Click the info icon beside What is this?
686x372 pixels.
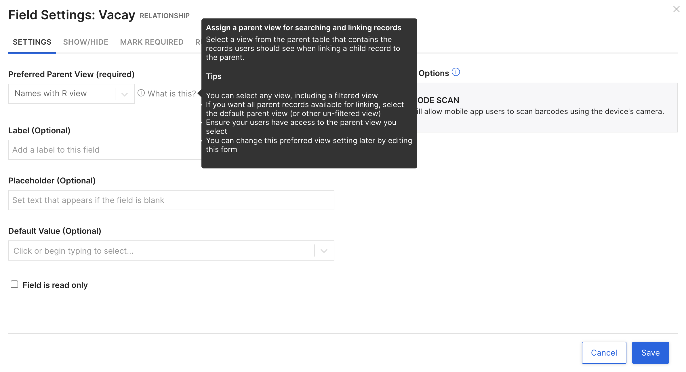pos(141,93)
